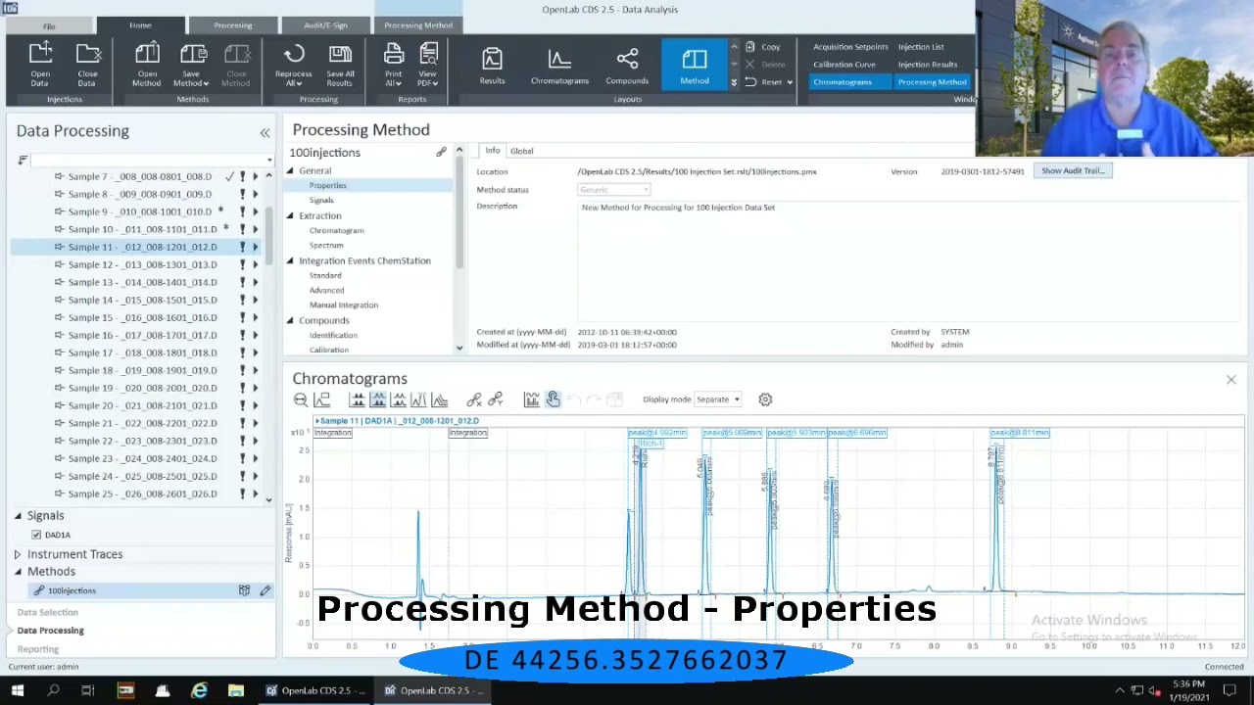This screenshot has height=705, width=1254.
Task: Switch to Global tab
Action: click(521, 151)
